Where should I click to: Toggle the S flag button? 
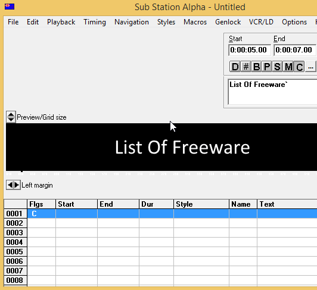point(278,67)
